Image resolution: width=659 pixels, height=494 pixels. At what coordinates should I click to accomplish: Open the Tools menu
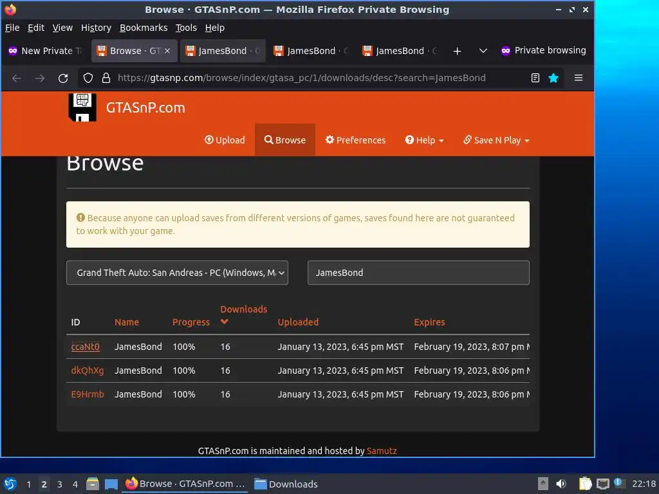click(x=186, y=28)
